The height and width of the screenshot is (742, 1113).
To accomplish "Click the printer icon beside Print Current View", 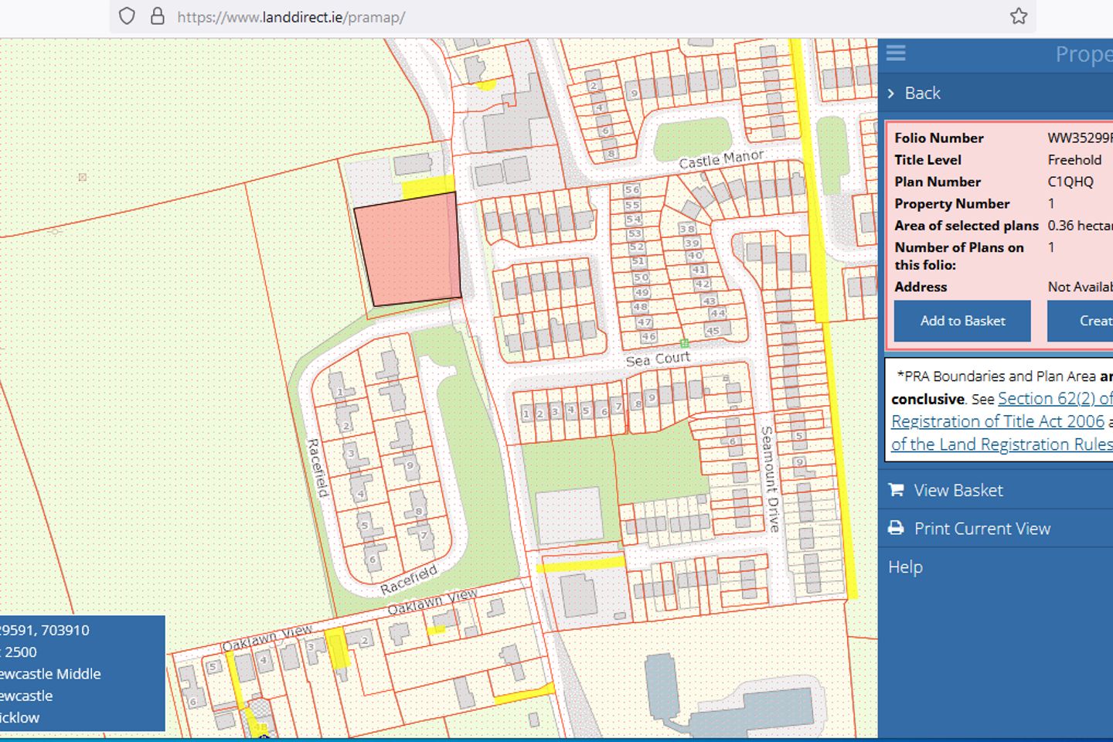I will coord(896,528).
